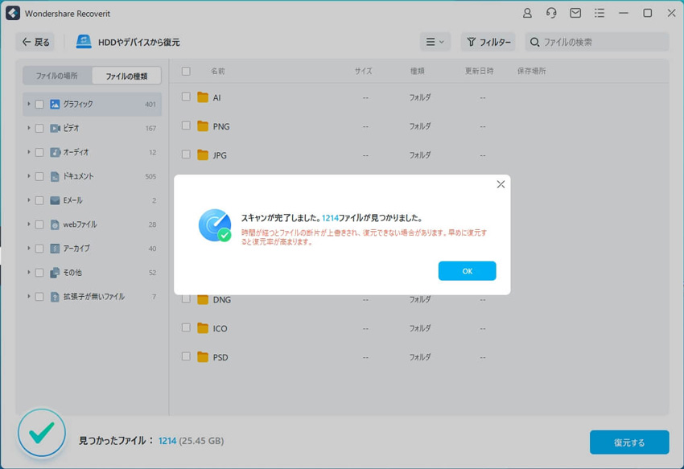Open the headset support icon
Screen dimensions: 684x469
[551, 14]
